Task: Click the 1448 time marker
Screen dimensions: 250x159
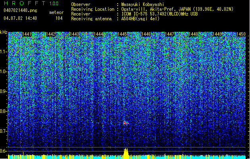Action: tap(193, 34)
